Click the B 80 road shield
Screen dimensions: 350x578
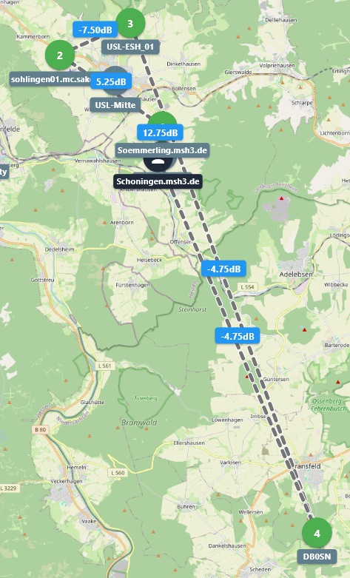tap(40, 429)
